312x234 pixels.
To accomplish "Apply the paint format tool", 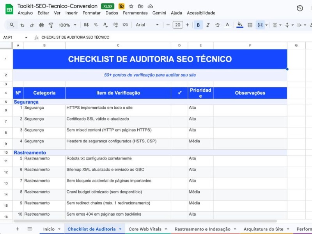I will coord(51,25).
